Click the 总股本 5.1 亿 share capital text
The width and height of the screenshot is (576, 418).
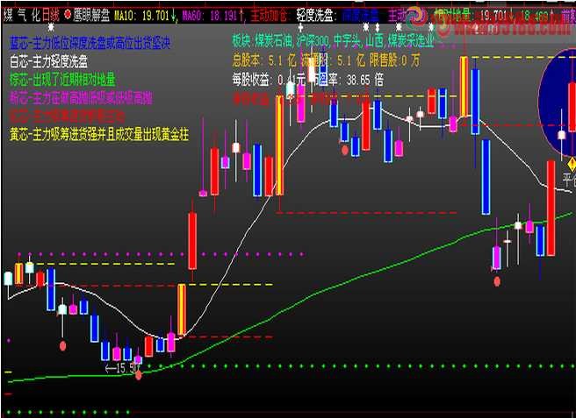264,60
